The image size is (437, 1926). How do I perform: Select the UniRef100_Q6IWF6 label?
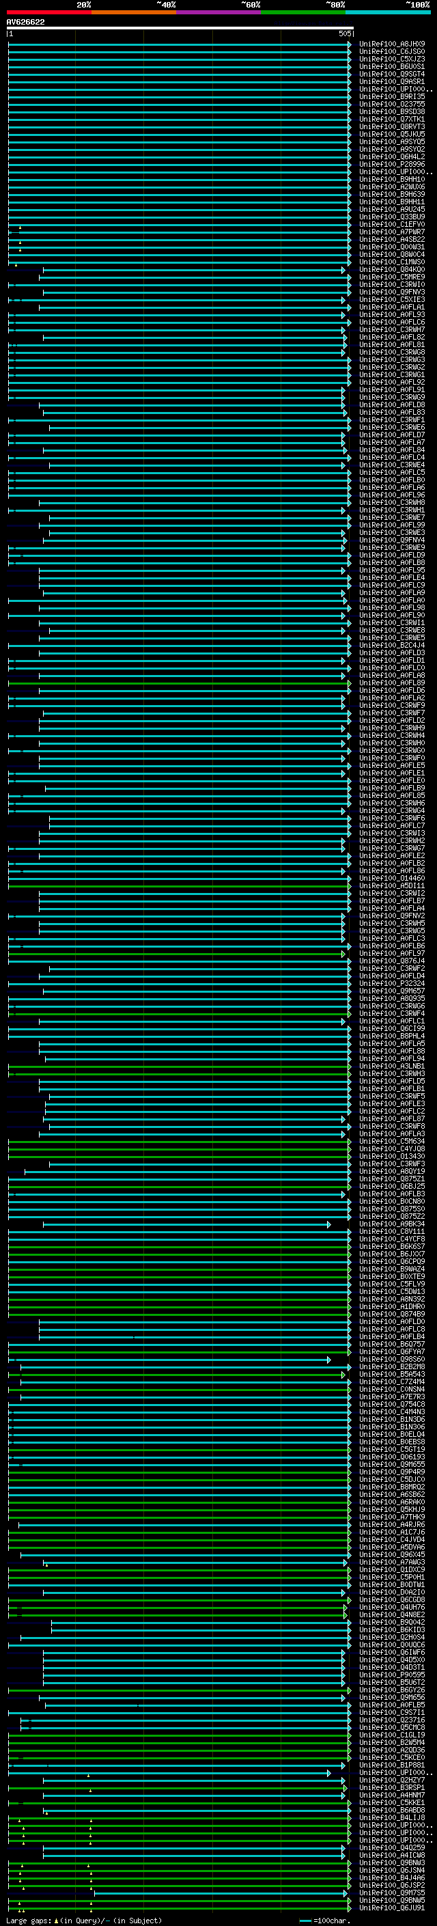pos(392,1652)
